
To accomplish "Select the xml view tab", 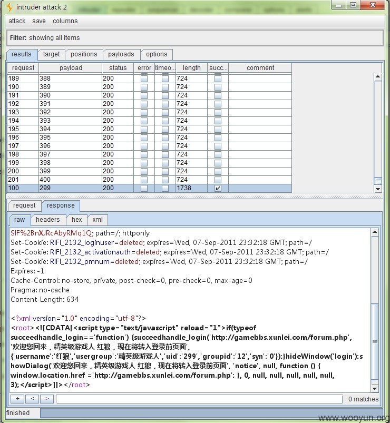I will (97, 220).
